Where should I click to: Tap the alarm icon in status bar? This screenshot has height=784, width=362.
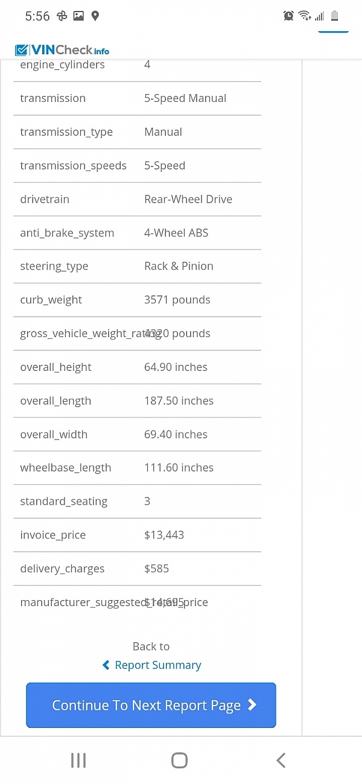coord(288,16)
